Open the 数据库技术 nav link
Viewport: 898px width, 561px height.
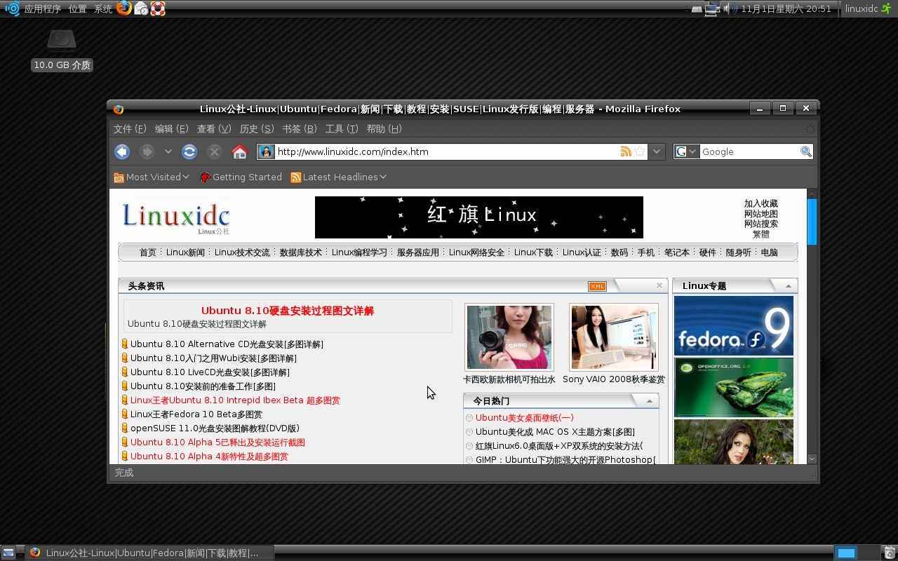point(300,252)
